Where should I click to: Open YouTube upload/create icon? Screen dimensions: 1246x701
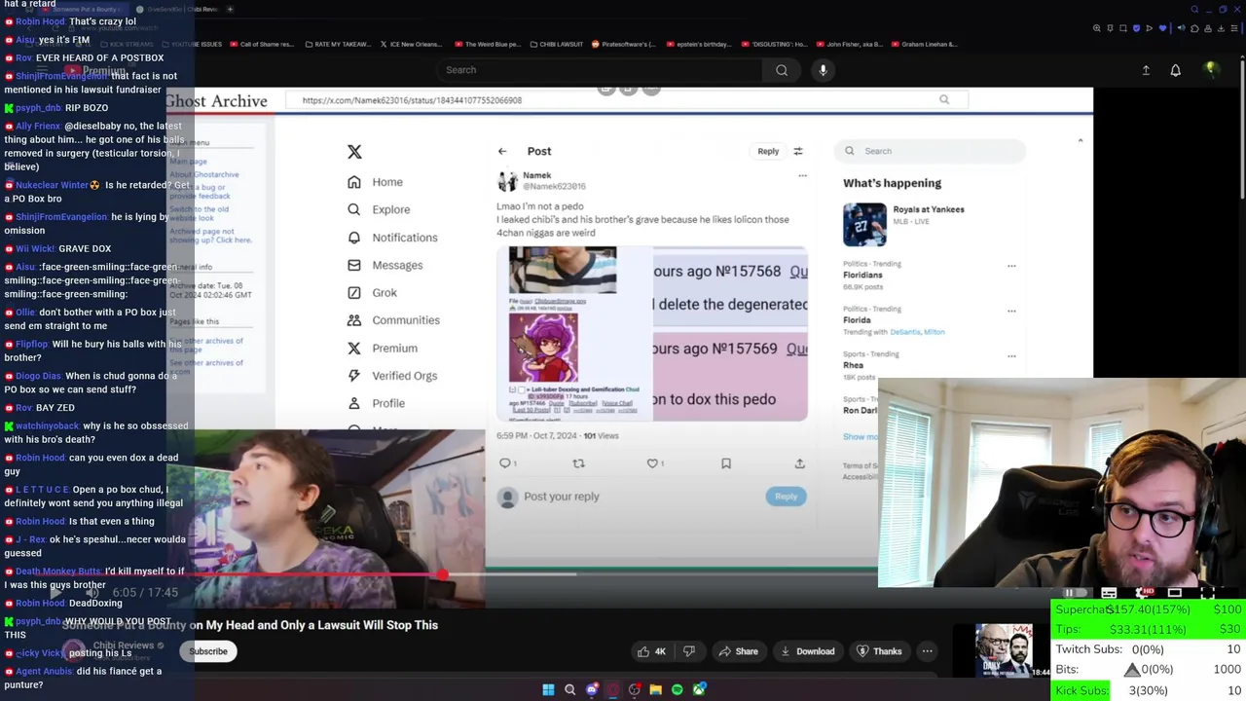pos(1146,70)
